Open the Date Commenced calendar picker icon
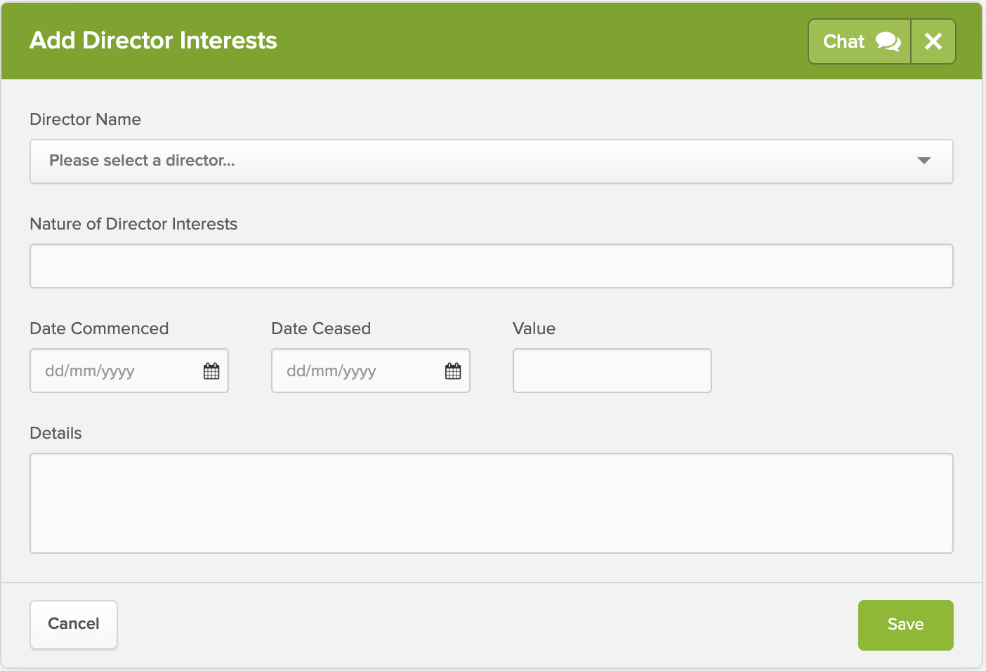 (211, 371)
